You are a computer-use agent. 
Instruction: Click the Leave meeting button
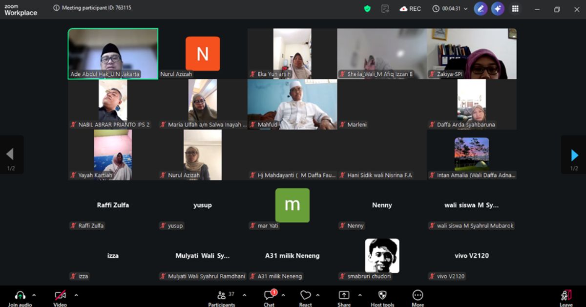point(566,296)
